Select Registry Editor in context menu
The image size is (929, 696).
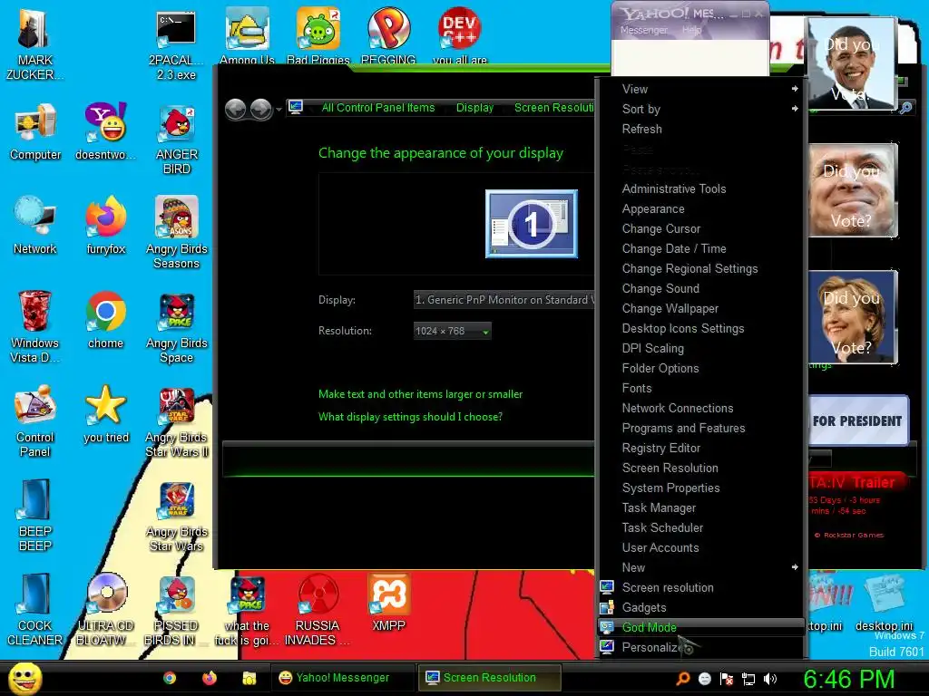701,448
